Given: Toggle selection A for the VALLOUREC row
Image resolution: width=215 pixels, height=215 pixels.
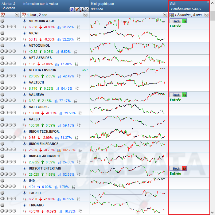Looking at the screenshot, I should [x=2, y=113].
